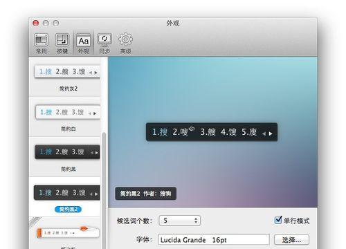Close the 外观 window with red button
346x249 pixels.
point(36,23)
